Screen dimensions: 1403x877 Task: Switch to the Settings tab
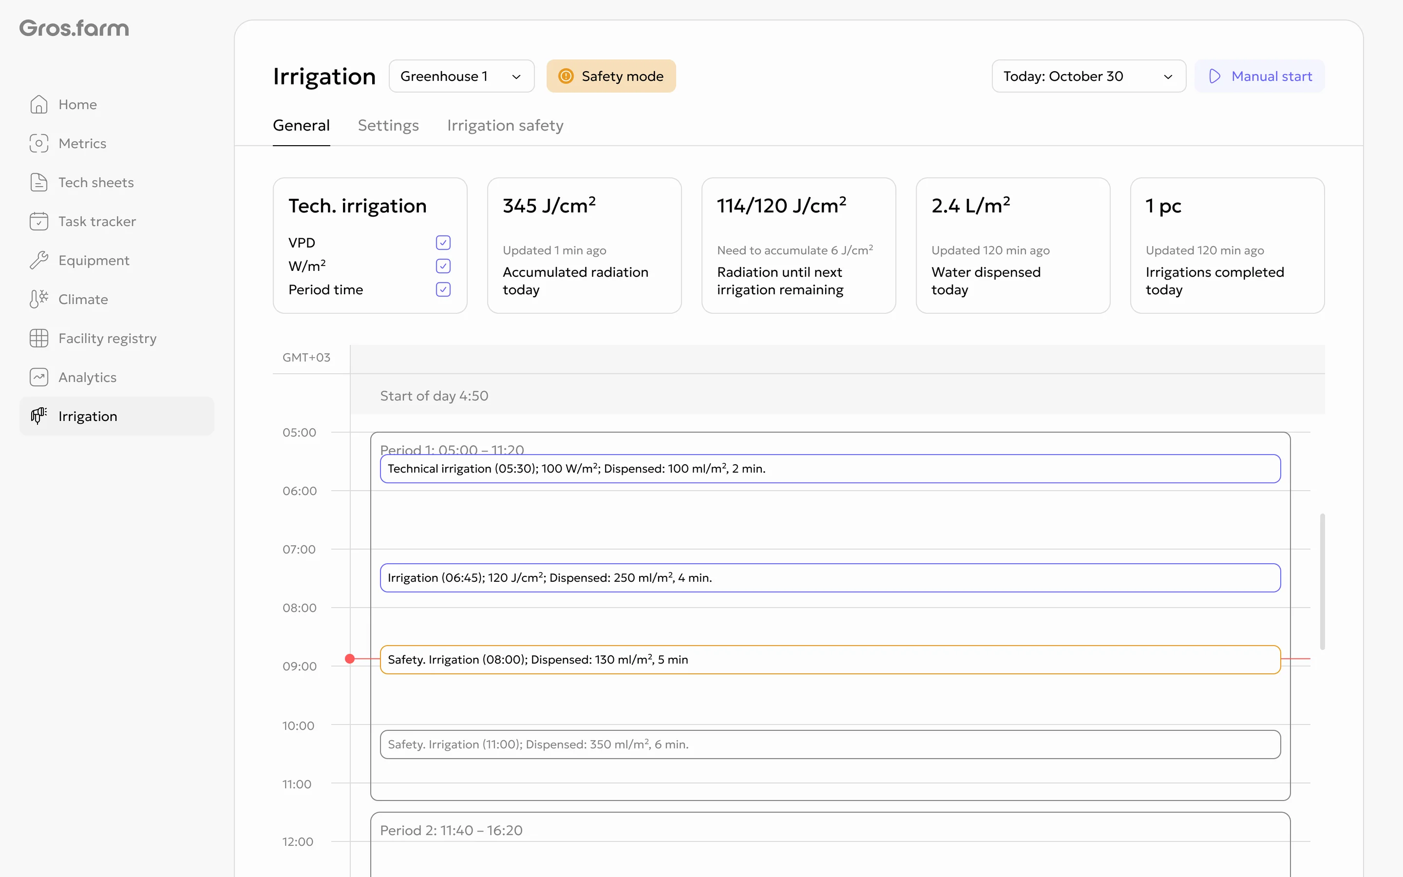tap(388, 125)
